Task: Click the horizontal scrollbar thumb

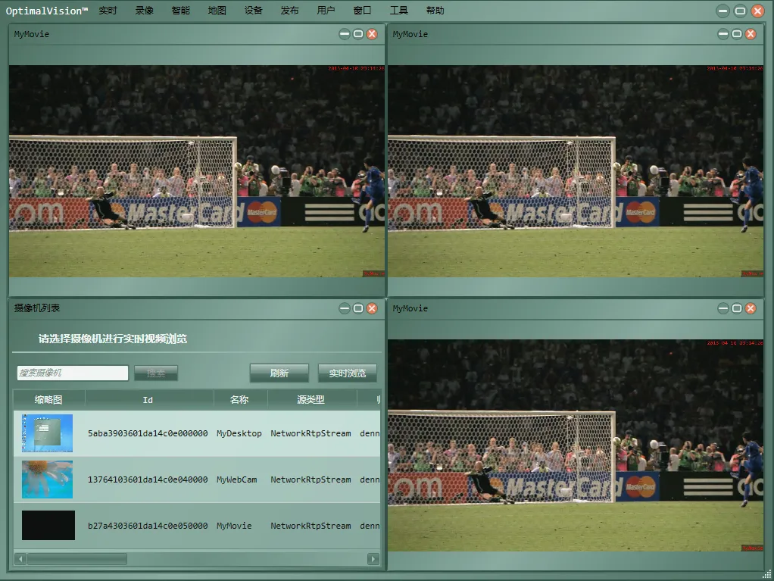Action: 77,559
